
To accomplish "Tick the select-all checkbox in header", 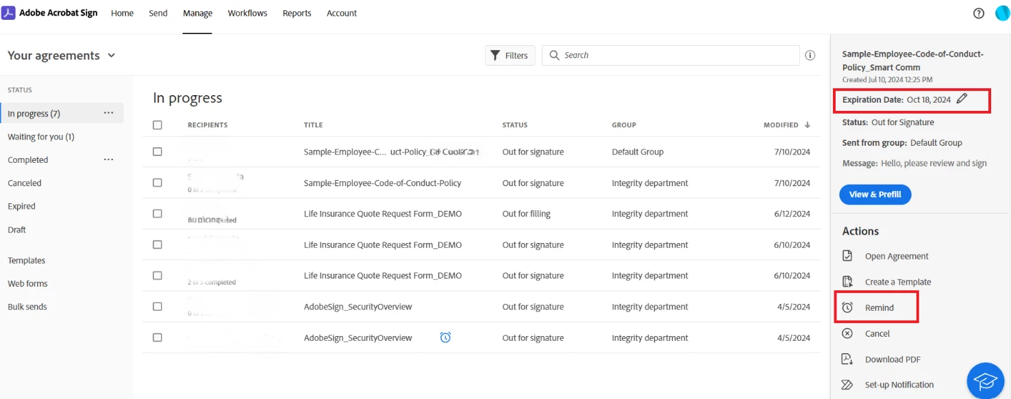I will pos(158,125).
